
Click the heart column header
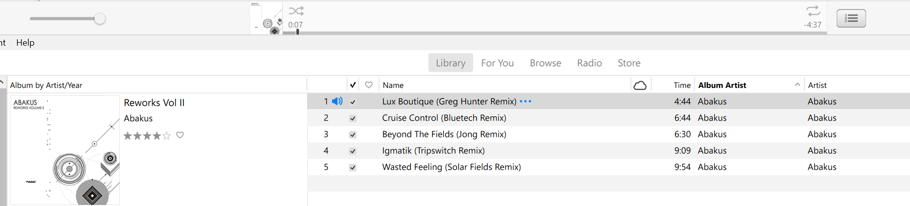point(369,85)
